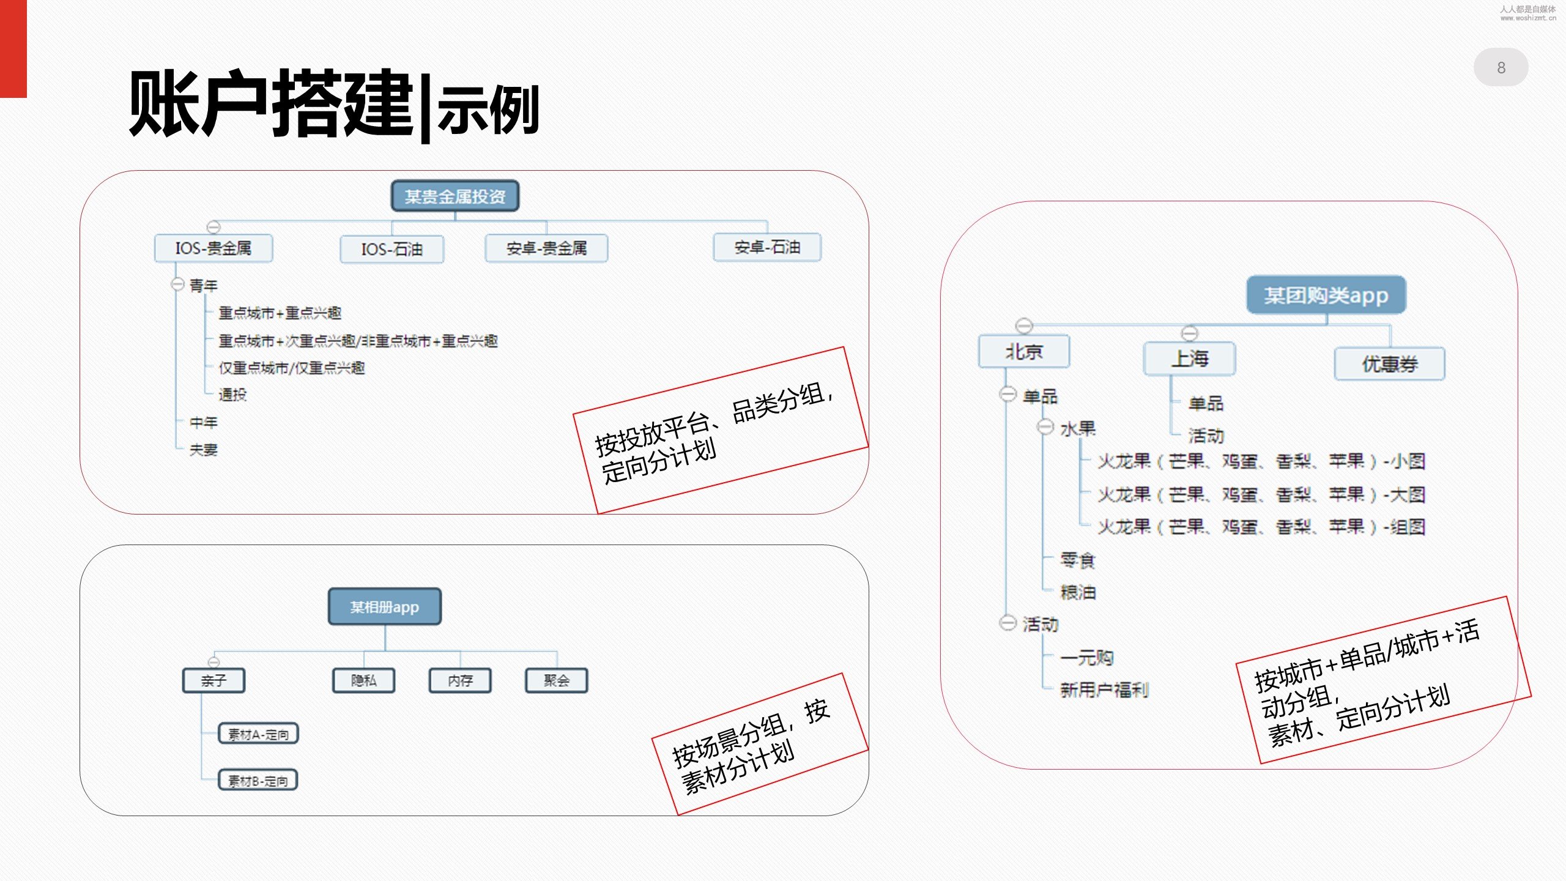This screenshot has height=881, width=1566.
Task: Select the 中年 tree item
Action: click(204, 422)
